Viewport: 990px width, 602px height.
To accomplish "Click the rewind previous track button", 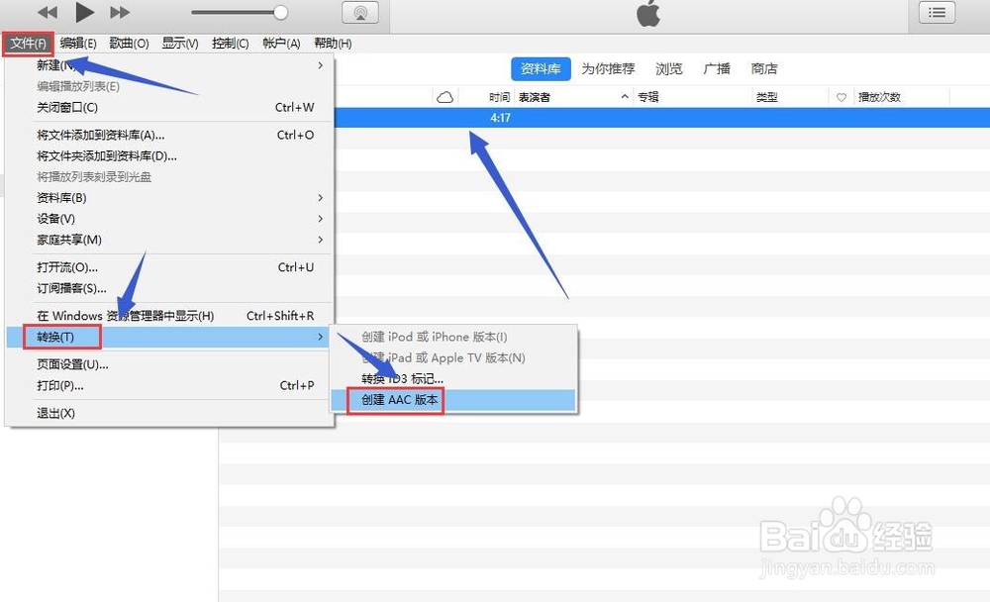I will point(48,12).
